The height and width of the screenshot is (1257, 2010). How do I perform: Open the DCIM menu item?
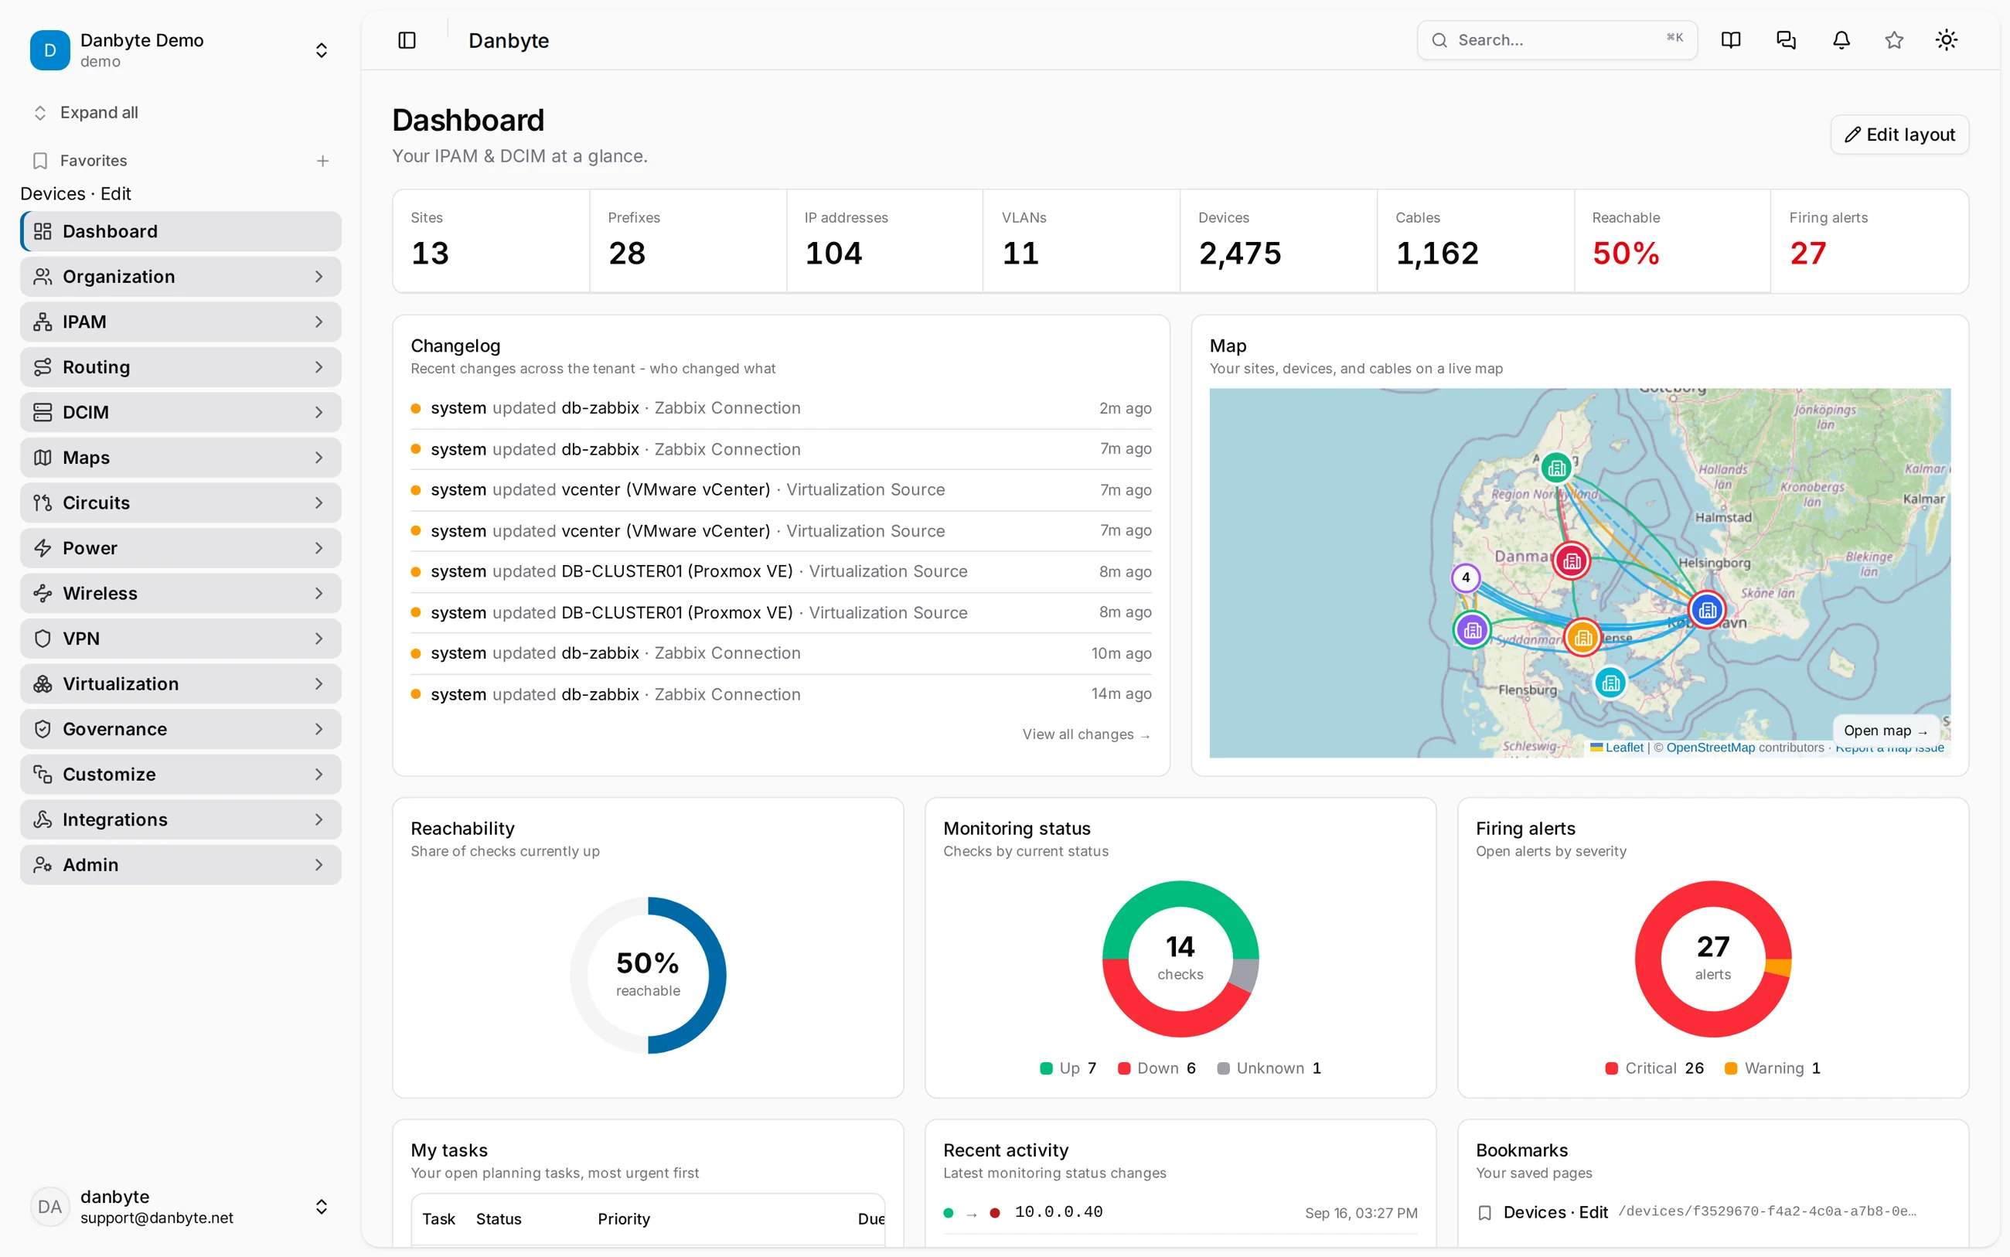coord(180,412)
